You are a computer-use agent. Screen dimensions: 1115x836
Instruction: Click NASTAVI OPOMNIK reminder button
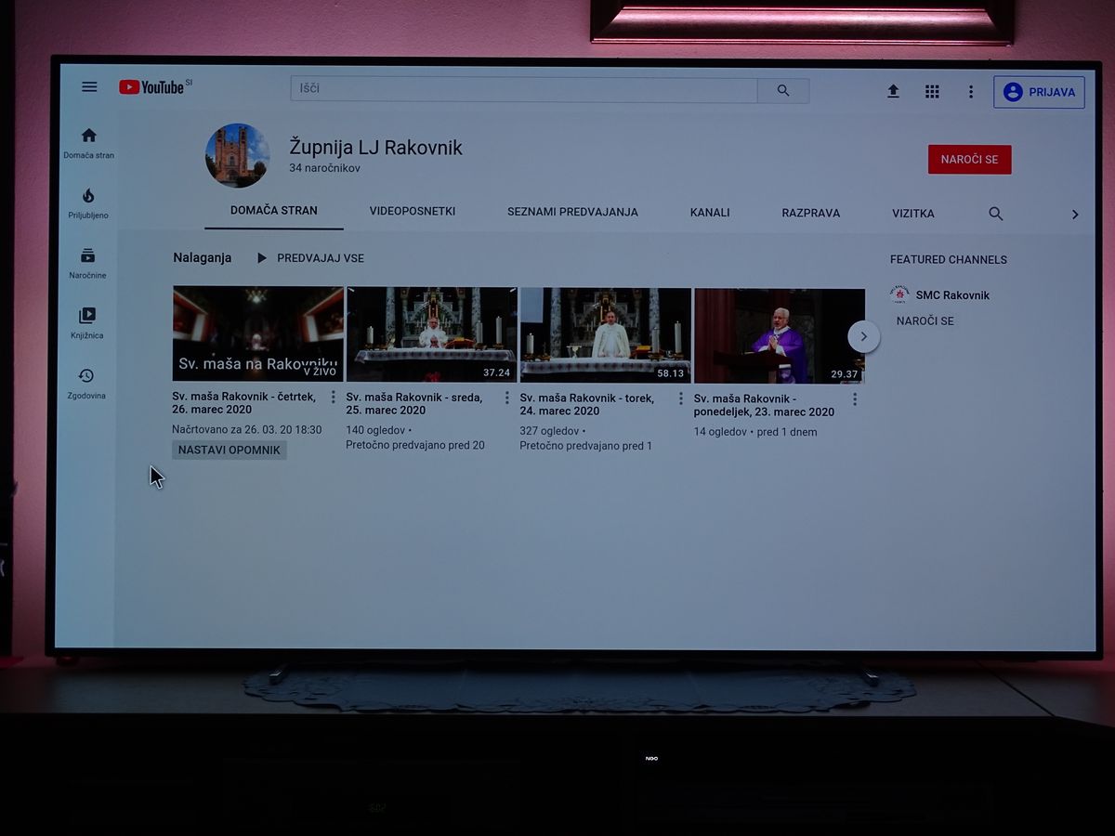[230, 450]
